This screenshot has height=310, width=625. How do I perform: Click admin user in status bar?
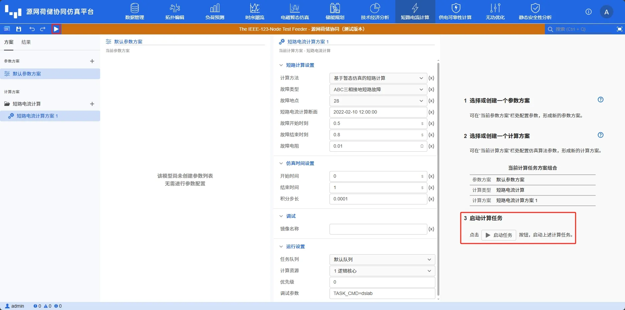[15, 306]
